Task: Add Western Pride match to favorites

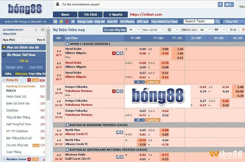Action: point(122,157)
